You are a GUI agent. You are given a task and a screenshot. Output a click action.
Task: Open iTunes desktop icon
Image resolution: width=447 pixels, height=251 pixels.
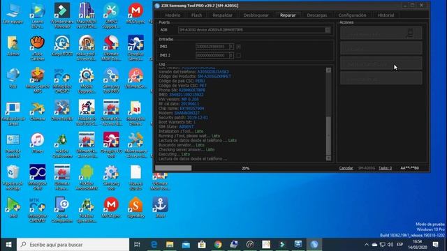(37, 143)
